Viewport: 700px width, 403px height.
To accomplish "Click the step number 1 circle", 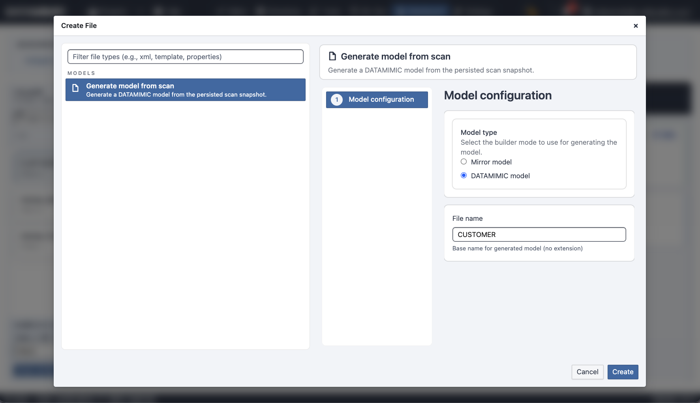I will (x=337, y=100).
